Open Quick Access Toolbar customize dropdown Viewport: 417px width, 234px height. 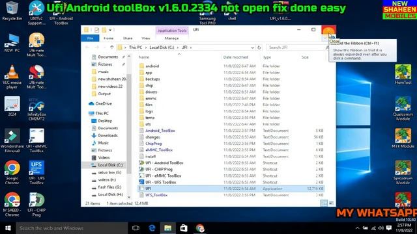[x=110, y=30]
